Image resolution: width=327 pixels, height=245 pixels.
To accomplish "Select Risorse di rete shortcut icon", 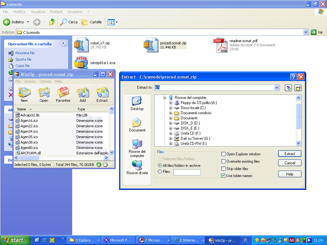I will (137, 167).
